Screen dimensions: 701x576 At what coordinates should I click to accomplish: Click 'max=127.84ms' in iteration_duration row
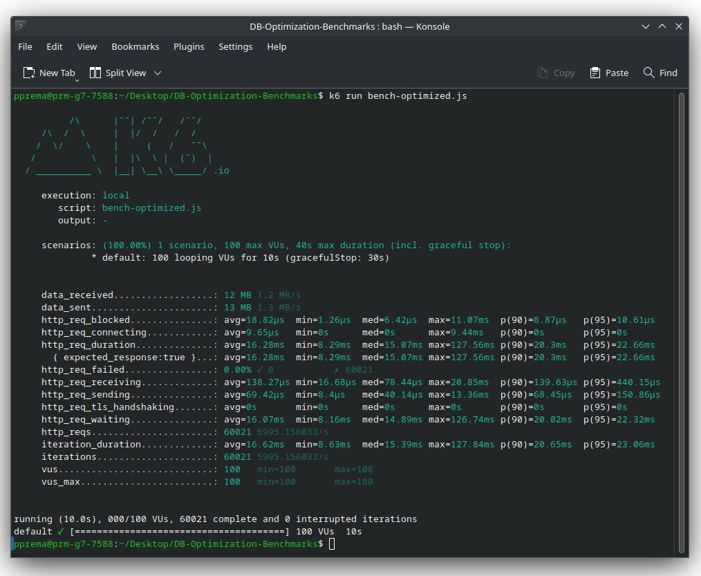pyautogui.click(x=461, y=445)
